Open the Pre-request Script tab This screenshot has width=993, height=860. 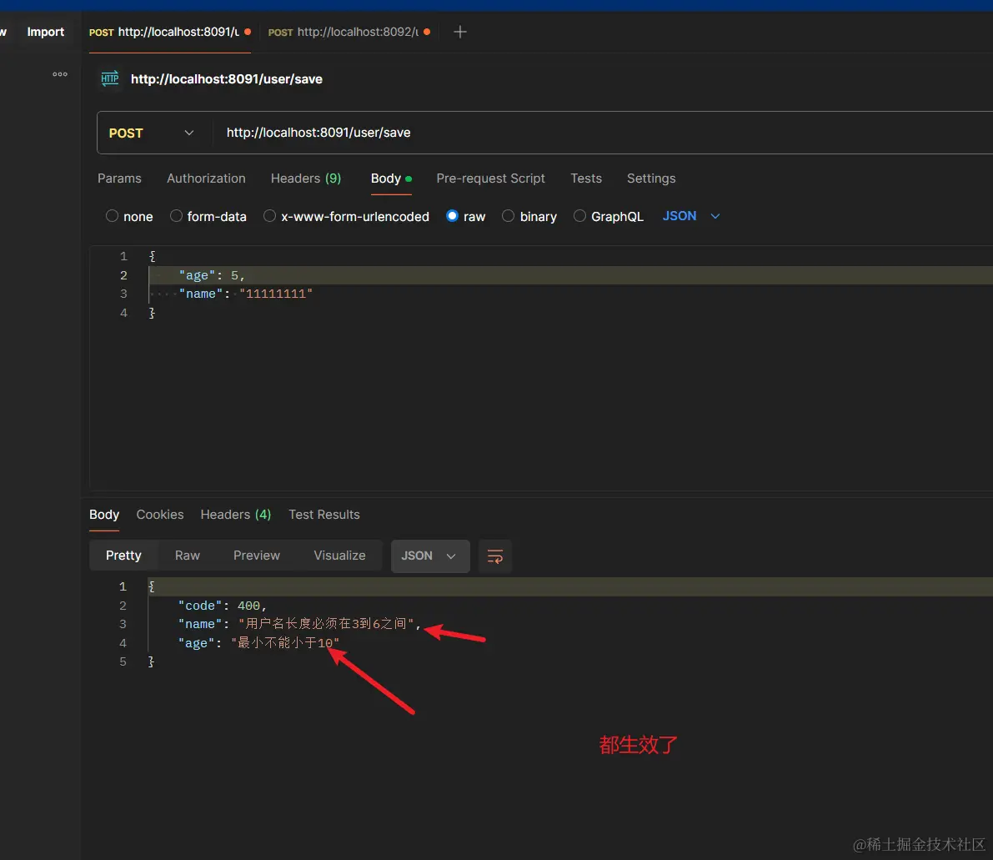point(491,179)
